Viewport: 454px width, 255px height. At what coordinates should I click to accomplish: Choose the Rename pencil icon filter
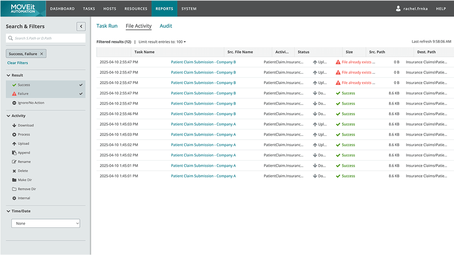[x=14, y=162]
